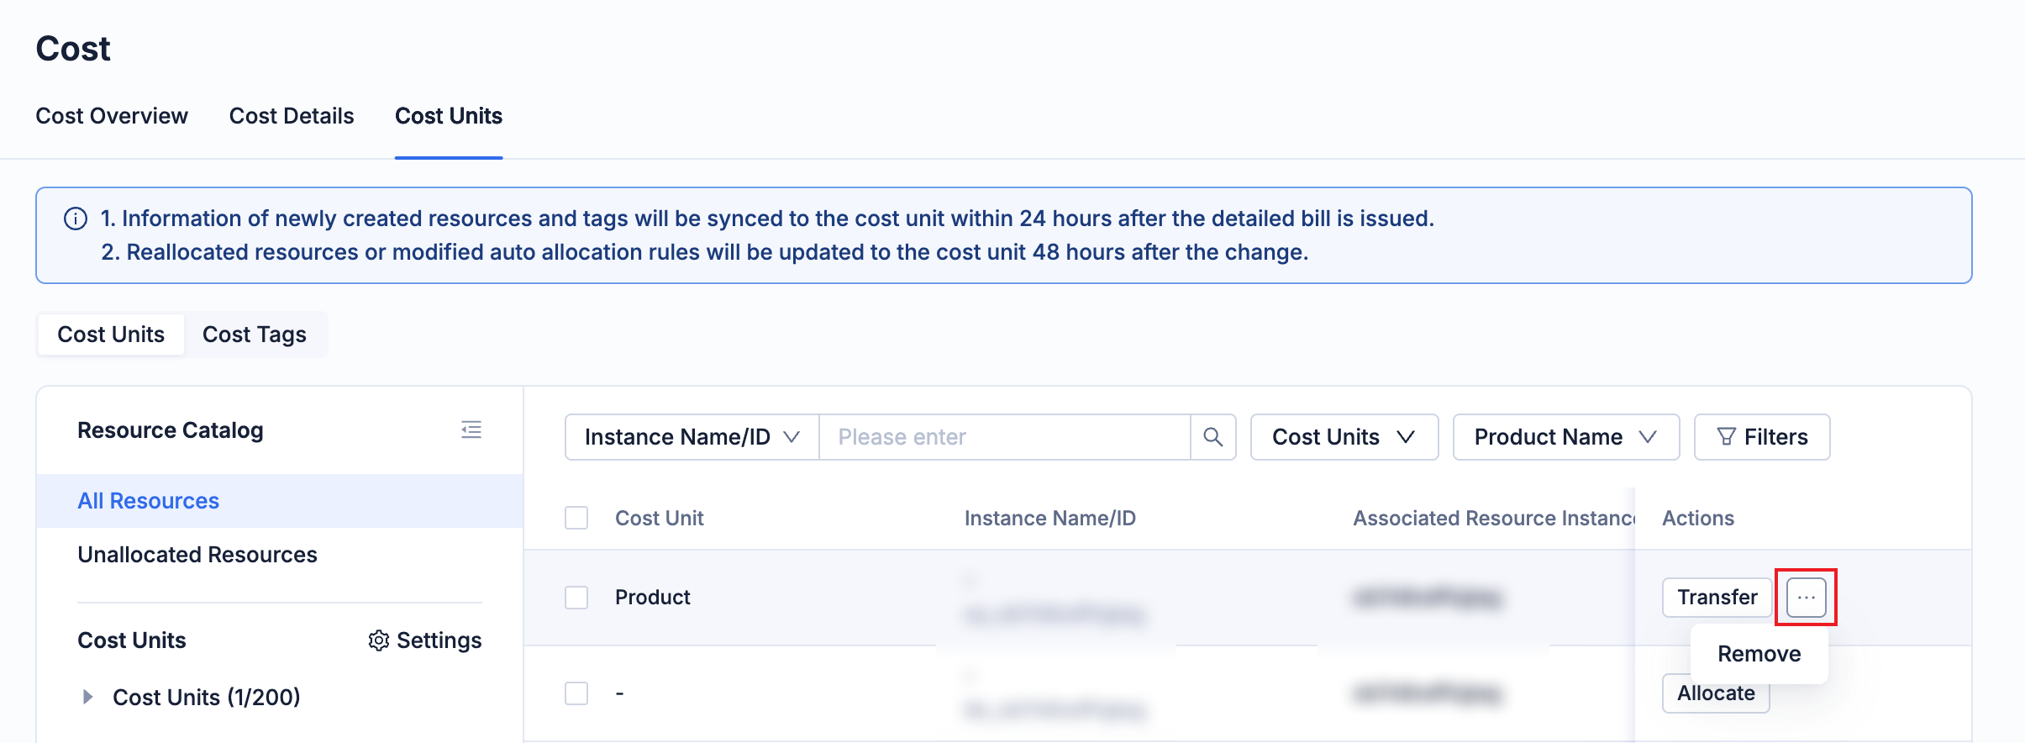Click the search input field
Screen dimensions: 2025x743
click(x=1004, y=437)
